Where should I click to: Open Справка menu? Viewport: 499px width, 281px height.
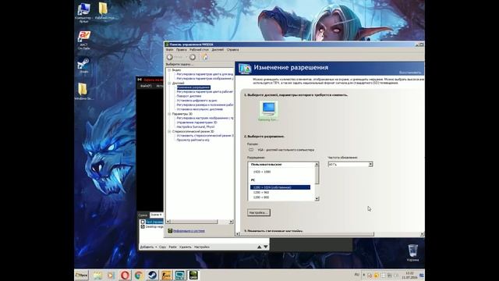[232, 50]
